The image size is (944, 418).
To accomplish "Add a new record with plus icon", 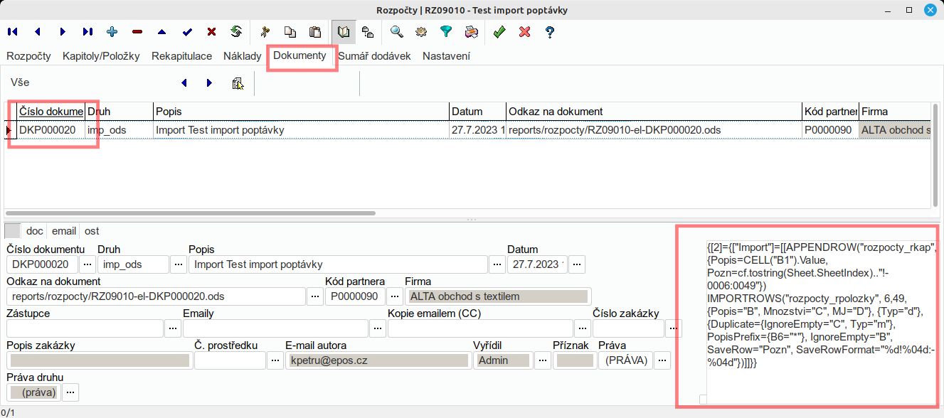I will 112,32.
